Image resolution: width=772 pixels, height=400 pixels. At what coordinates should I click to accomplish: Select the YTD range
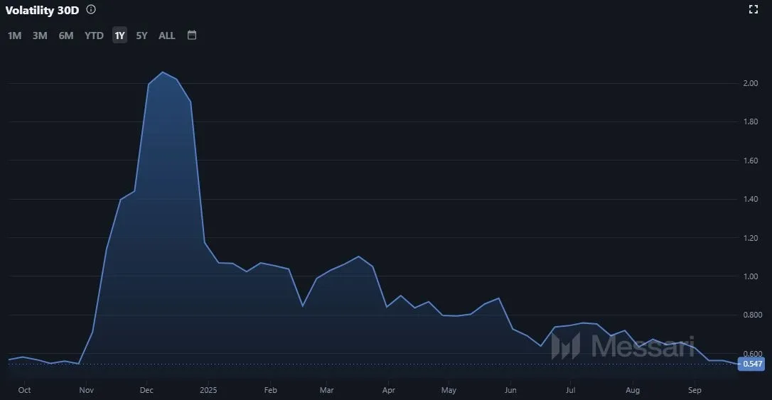pyautogui.click(x=94, y=36)
